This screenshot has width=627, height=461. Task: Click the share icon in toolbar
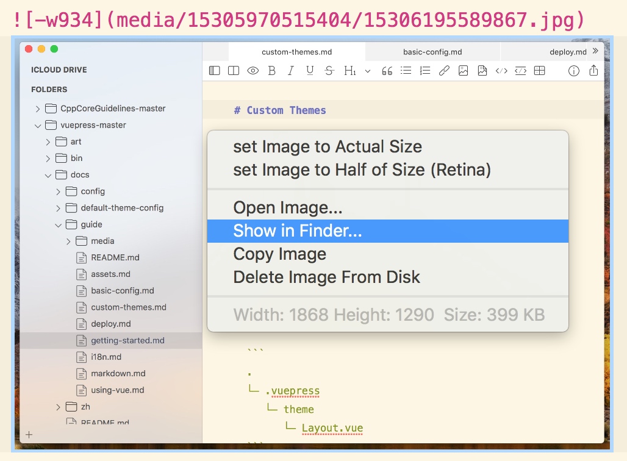(x=593, y=70)
